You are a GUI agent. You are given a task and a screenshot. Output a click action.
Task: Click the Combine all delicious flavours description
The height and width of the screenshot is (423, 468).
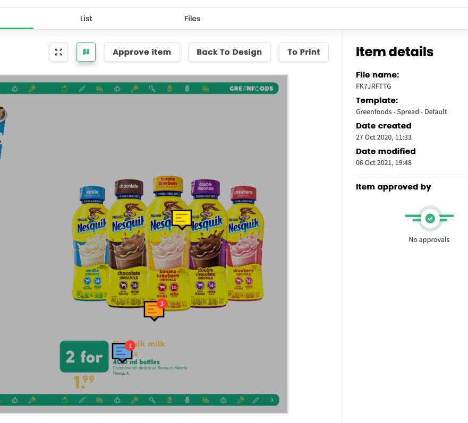[150, 370]
